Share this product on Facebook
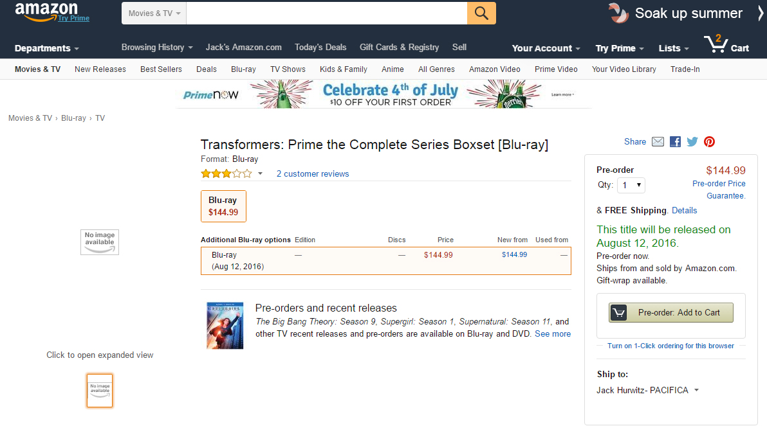767x426 pixels. point(675,142)
